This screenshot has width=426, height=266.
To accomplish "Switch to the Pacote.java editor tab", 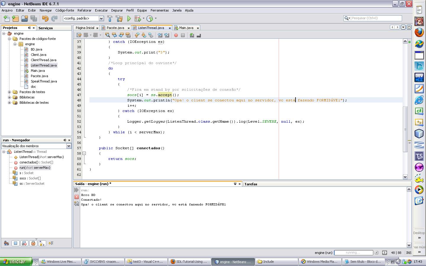I will coord(115,28).
